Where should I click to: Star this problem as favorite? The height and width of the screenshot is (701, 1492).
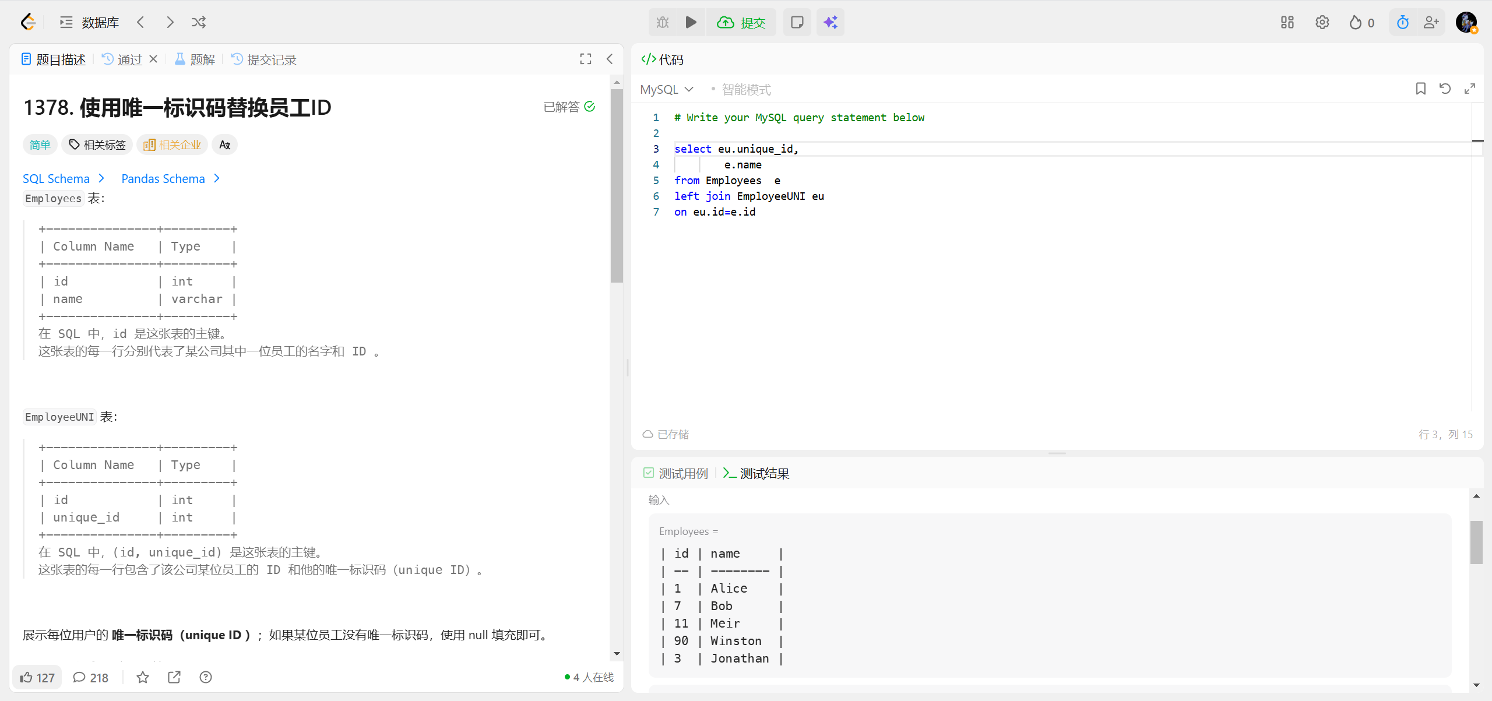click(143, 677)
